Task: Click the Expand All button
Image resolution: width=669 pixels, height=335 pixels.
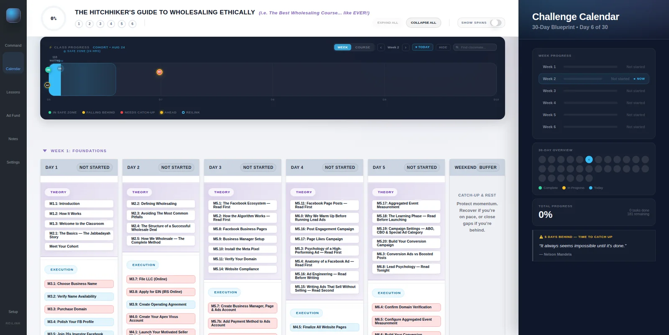Action: 388,23
